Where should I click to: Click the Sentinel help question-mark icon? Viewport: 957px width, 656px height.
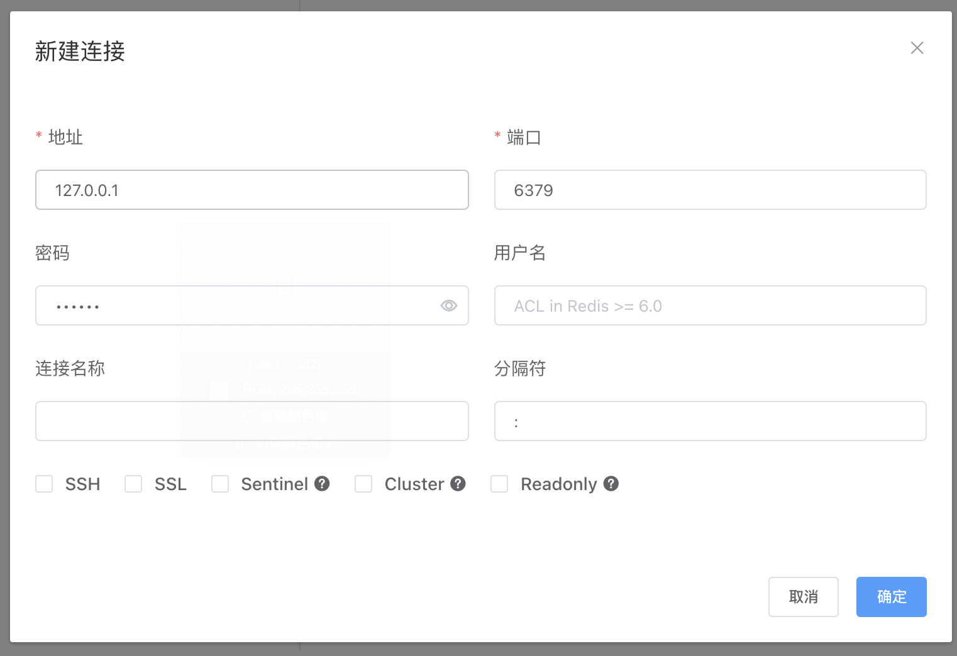point(322,483)
